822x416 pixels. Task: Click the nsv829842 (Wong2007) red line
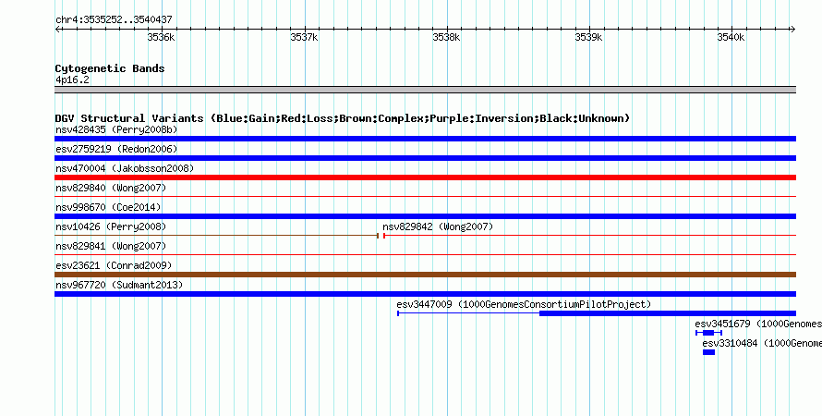click(590, 236)
